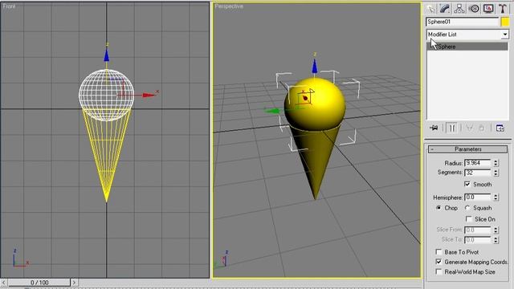
Task: Toggle the Pin Stack icon
Action: click(x=434, y=128)
